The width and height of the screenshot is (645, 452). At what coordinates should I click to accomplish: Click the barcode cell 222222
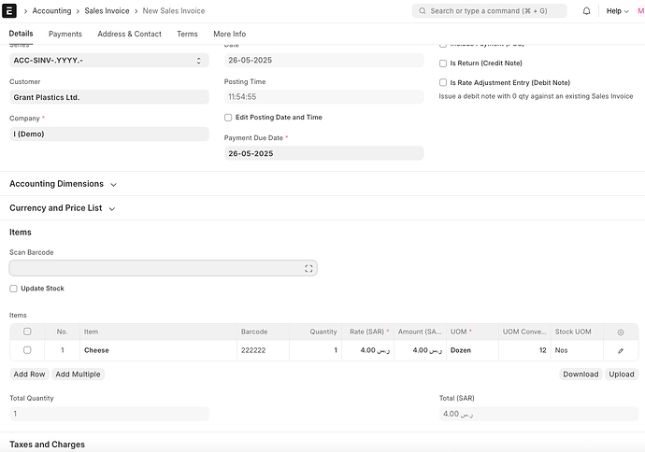click(x=263, y=350)
